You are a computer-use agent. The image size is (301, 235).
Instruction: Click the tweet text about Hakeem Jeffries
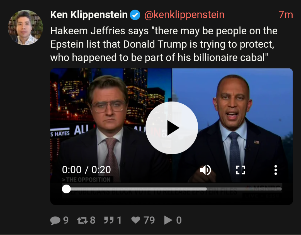pos(164,44)
